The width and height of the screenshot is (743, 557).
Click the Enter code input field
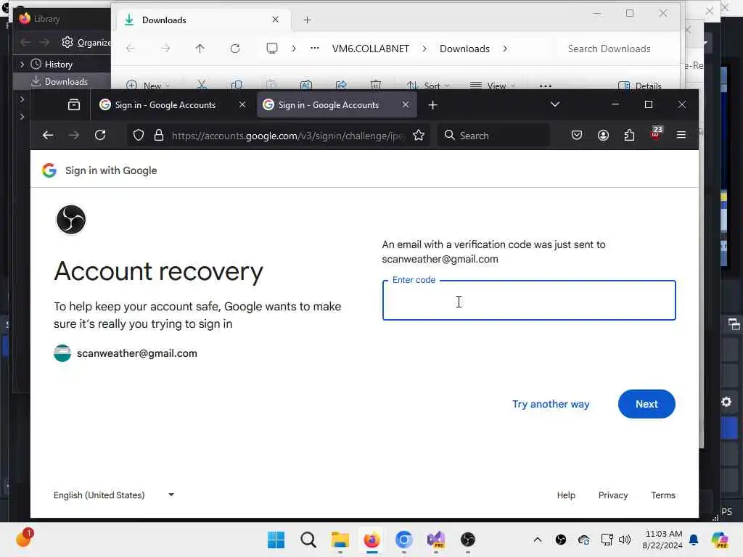(529, 301)
